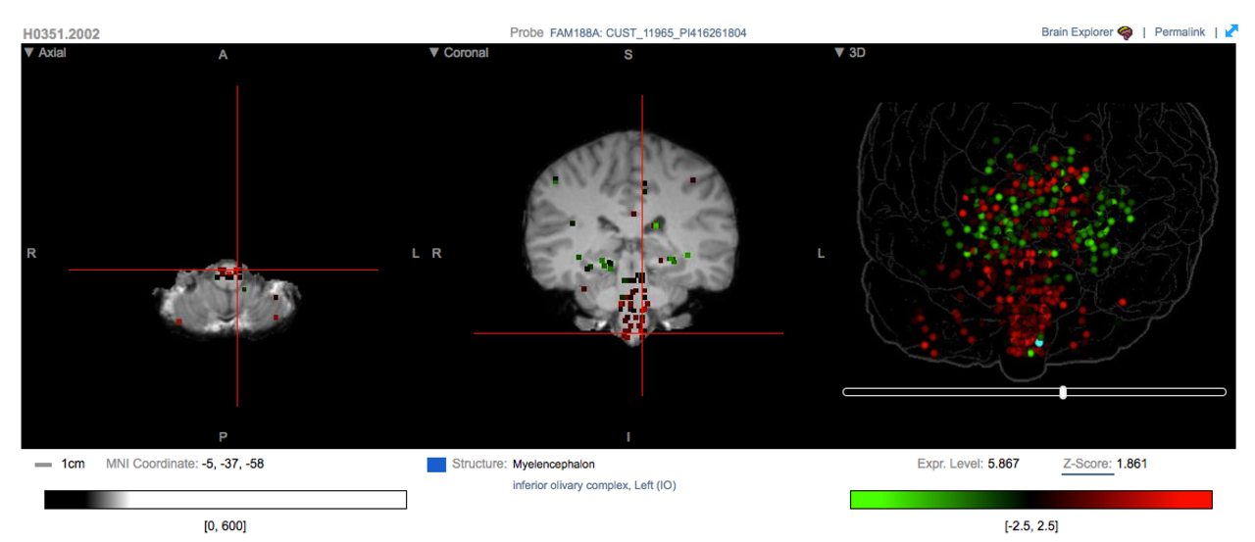Click inferior olivary complex, Left (IO) link
This screenshot has height=542, width=1255.
click(x=594, y=485)
